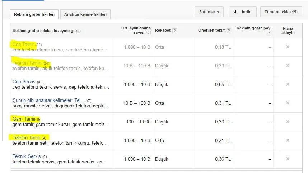Open help icon next to Rekabet
Image resolution: width=308 pixels, height=173 pixels.
(174, 31)
